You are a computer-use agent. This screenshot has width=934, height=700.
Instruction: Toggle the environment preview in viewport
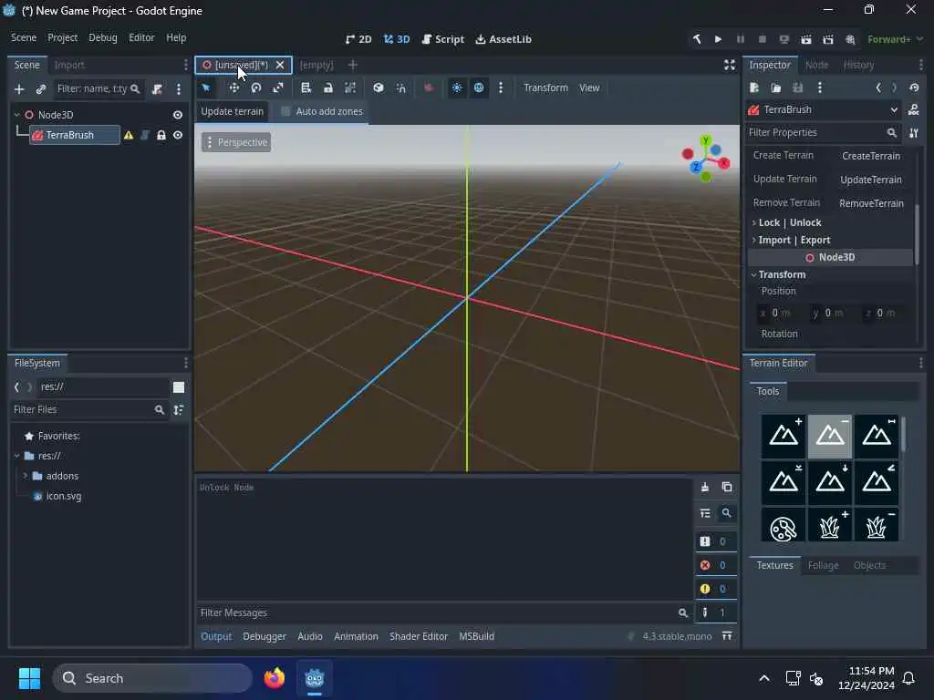479,88
